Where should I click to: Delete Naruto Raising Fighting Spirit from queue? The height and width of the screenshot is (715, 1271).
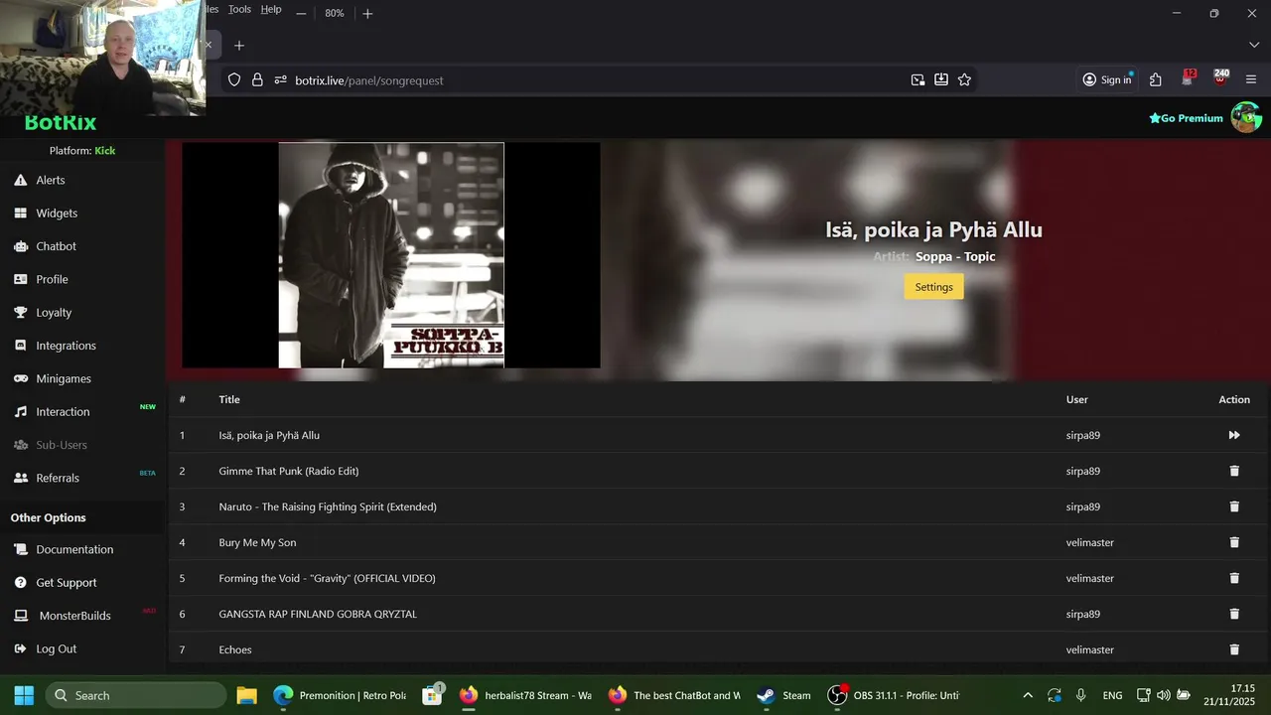[x=1234, y=506]
